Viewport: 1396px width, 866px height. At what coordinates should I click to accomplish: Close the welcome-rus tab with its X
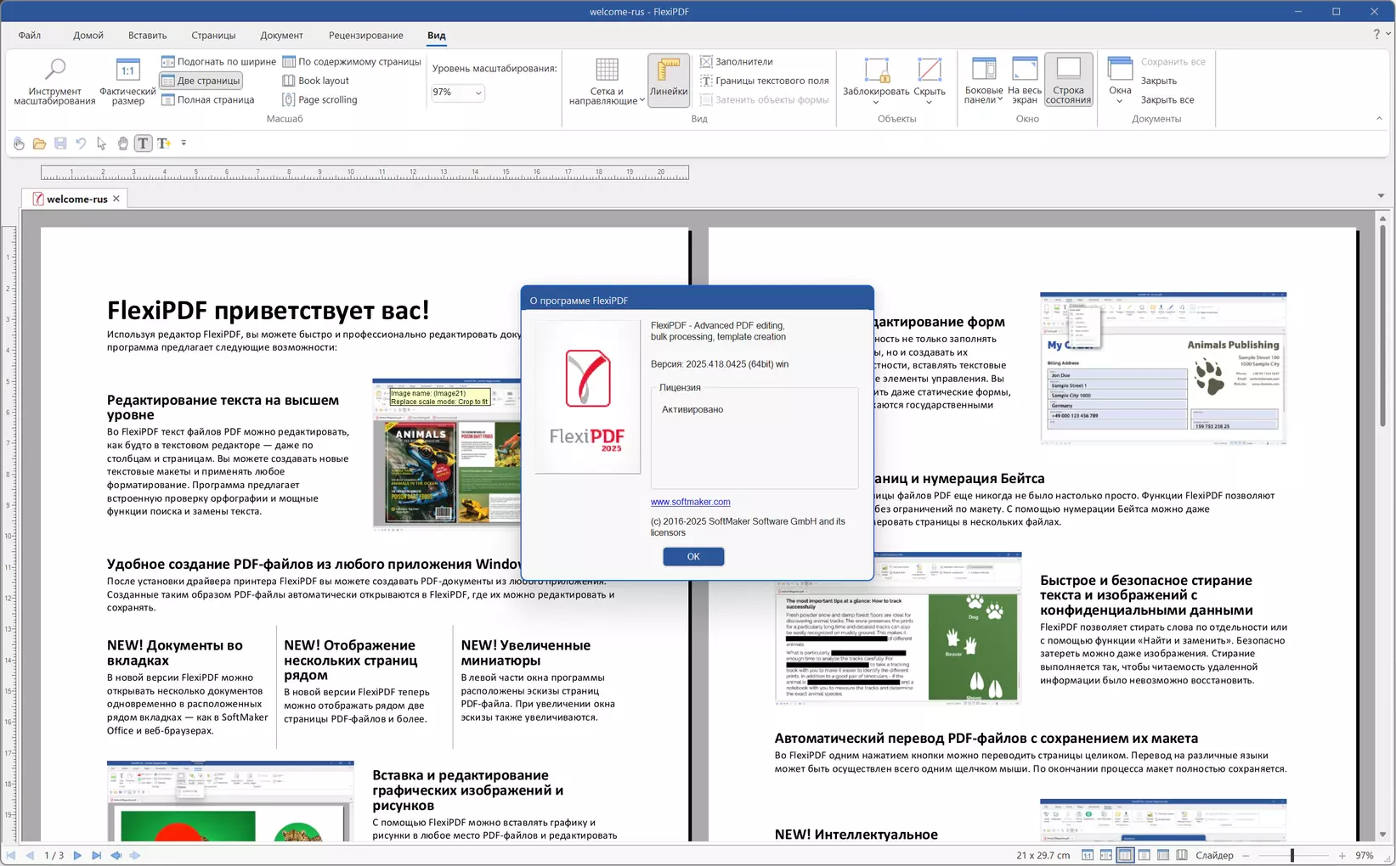pyautogui.click(x=116, y=199)
